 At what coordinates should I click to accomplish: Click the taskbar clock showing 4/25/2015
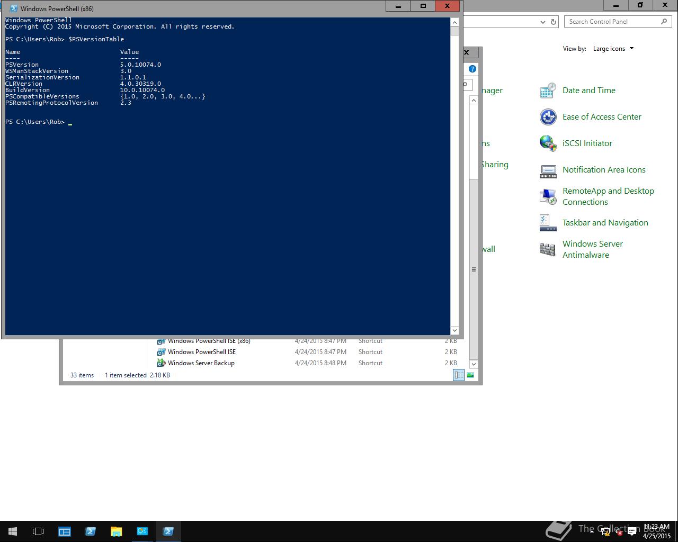click(657, 531)
